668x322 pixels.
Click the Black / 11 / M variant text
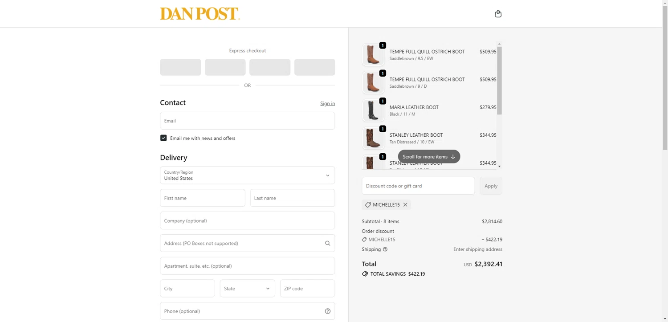(402, 114)
